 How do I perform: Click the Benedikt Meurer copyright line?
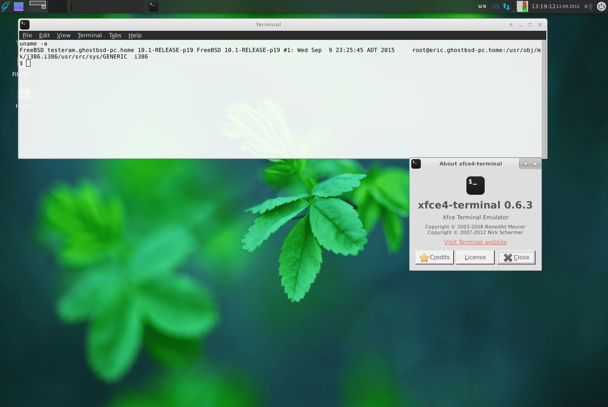[x=475, y=227]
